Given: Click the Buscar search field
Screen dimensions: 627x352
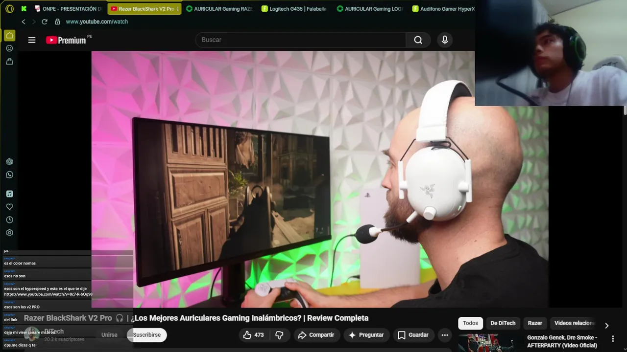Looking at the screenshot, I should click(300, 40).
